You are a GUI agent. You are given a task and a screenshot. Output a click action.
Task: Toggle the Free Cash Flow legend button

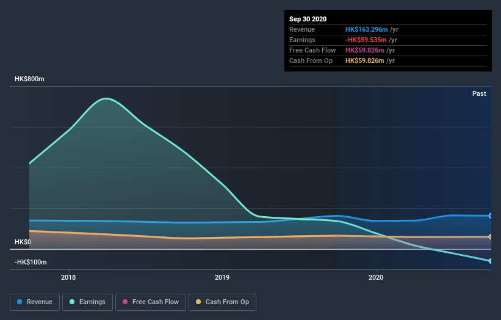[x=151, y=302]
